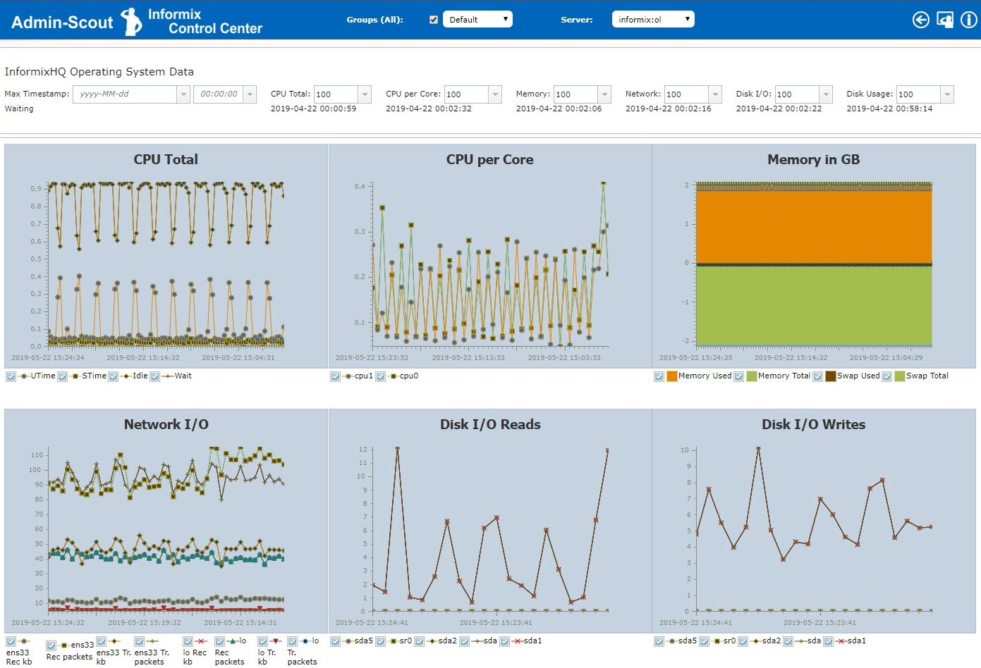This screenshot has height=668, width=981.
Task: Click the Disk I/O Writes chart title
Action: [x=813, y=425]
